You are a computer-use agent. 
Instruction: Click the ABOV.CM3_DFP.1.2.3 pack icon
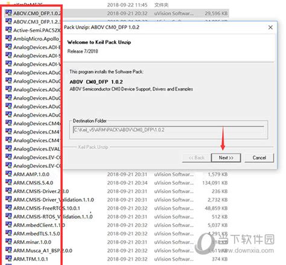(x=8, y=21)
